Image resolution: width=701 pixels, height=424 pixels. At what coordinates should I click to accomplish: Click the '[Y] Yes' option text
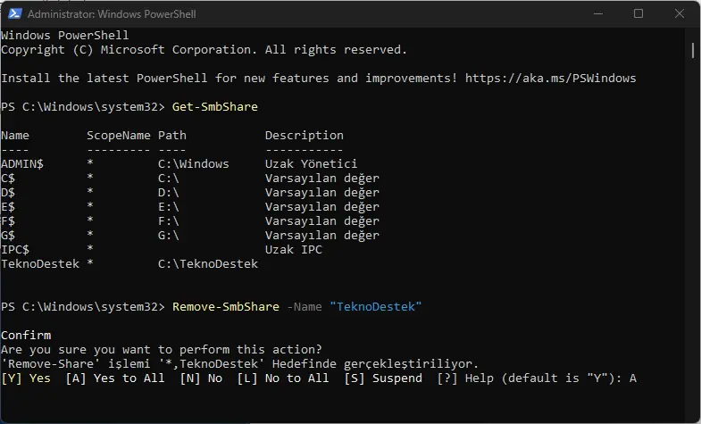pos(26,378)
